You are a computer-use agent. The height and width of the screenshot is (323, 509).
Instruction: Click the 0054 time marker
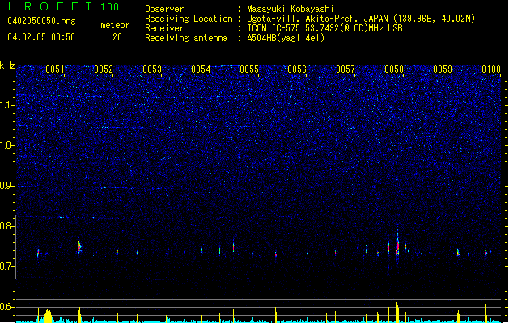201,69
